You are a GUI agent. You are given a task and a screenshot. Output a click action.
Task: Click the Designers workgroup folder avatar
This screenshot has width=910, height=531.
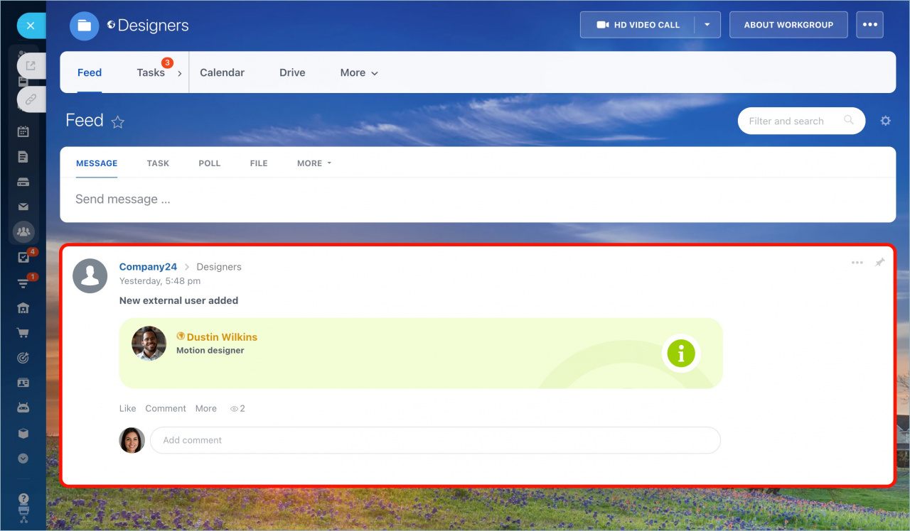pos(84,26)
